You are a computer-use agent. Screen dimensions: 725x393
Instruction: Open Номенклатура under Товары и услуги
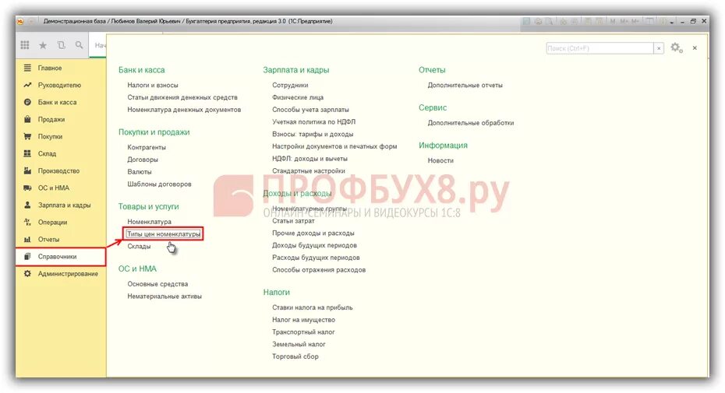point(149,222)
